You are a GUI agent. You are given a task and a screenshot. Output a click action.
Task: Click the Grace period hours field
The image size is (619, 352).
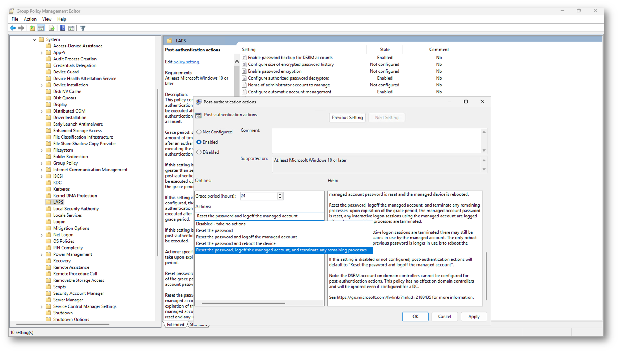click(x=259, y=196)
